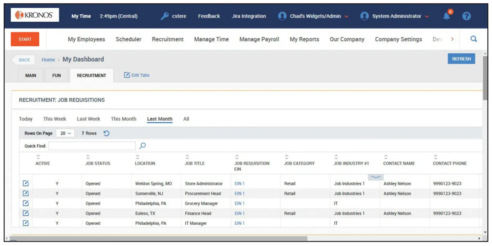The width and height of the screenshot is (492, 246).
Task: Open the My Reports menu
Action: click(x=304, y=39)
